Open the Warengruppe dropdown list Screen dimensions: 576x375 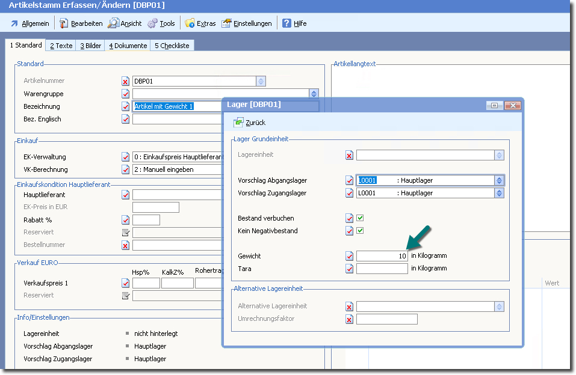point(314,94)
